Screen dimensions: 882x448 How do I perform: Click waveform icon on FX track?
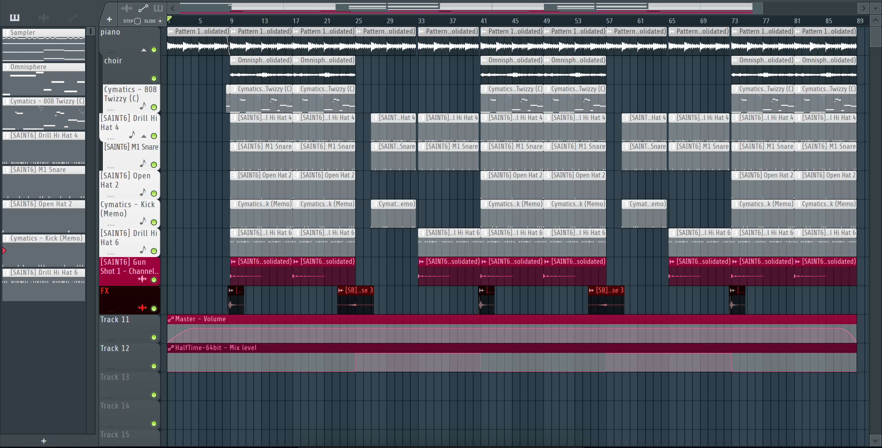coord(142,308)
